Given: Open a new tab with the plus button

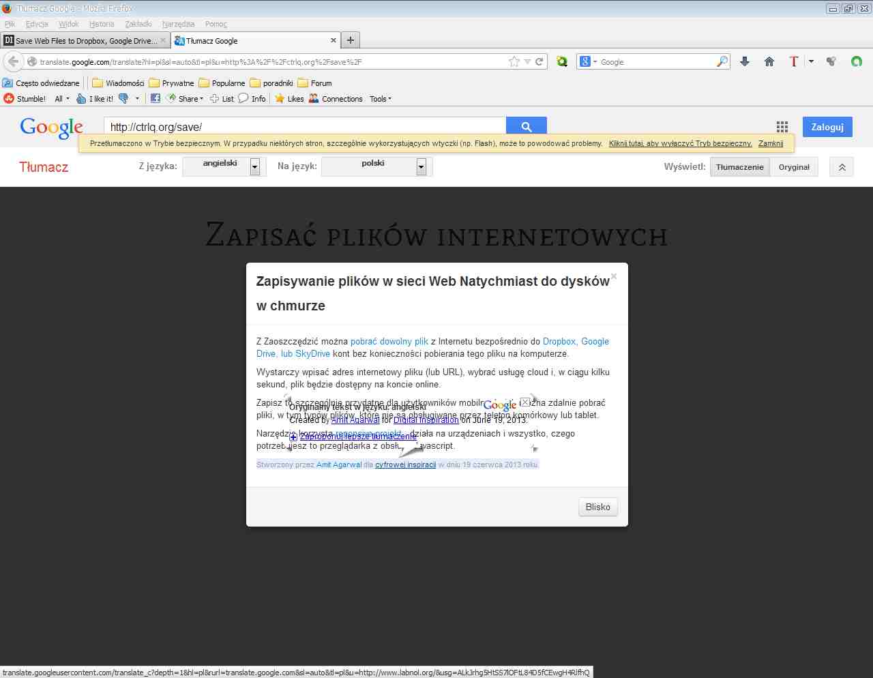Looking at the screenshot, I should (x=350, y=40).
